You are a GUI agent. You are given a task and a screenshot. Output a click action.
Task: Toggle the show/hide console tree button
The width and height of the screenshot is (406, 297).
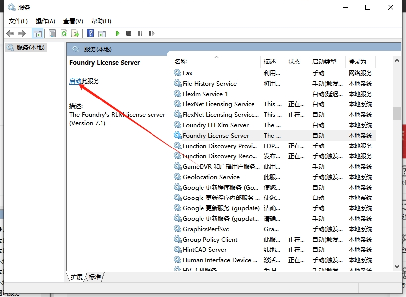pos(37,33)
